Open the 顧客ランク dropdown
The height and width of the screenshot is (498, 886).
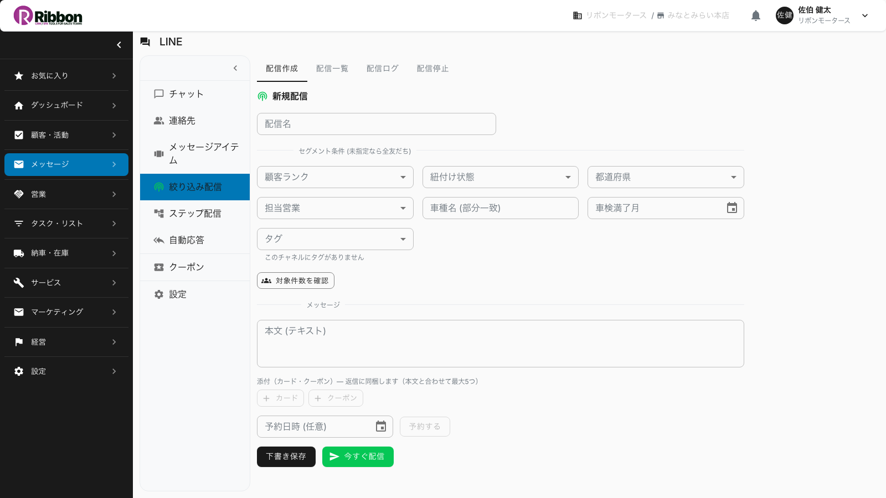[x=335, y=177]
